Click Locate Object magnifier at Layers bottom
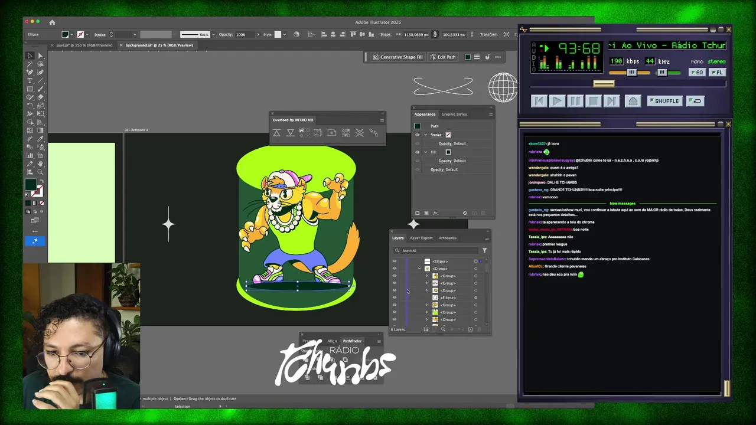The image size is (756, 425). click(443, 329)
